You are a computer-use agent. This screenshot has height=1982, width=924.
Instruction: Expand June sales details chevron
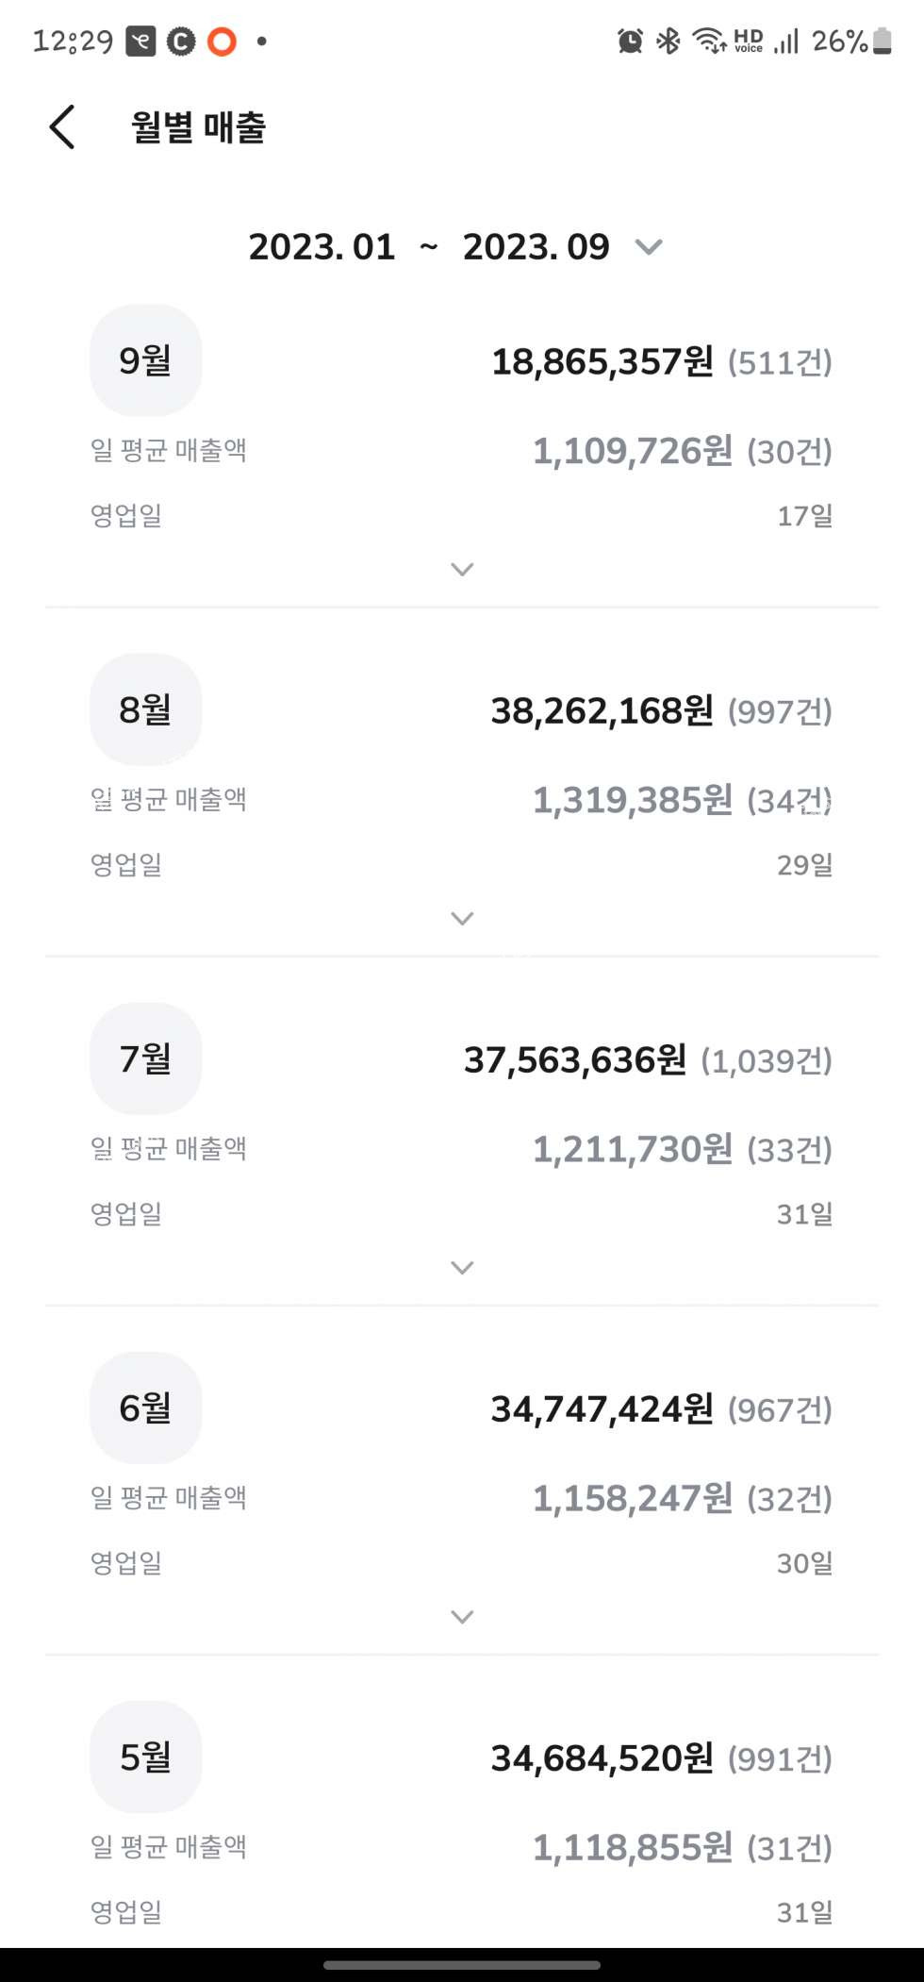click(x=462, y=1616)
